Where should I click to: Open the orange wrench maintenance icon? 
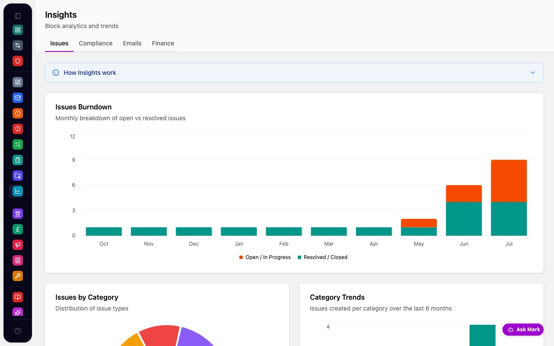tap(18, 276)
